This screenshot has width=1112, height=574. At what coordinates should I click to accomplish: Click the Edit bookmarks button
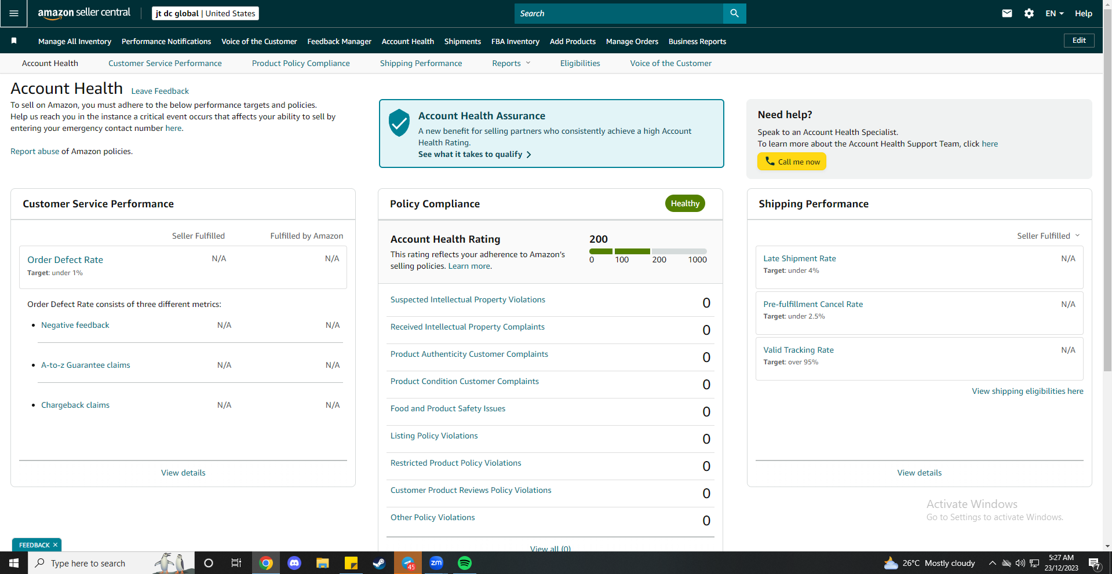click(x=1079, y=40)
